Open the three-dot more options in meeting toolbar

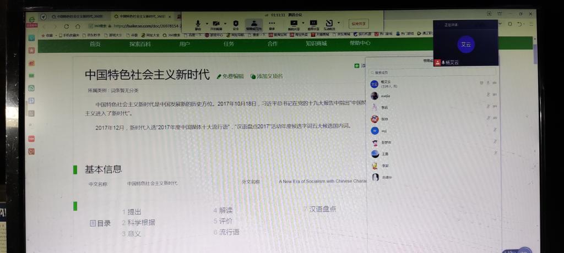272,24
